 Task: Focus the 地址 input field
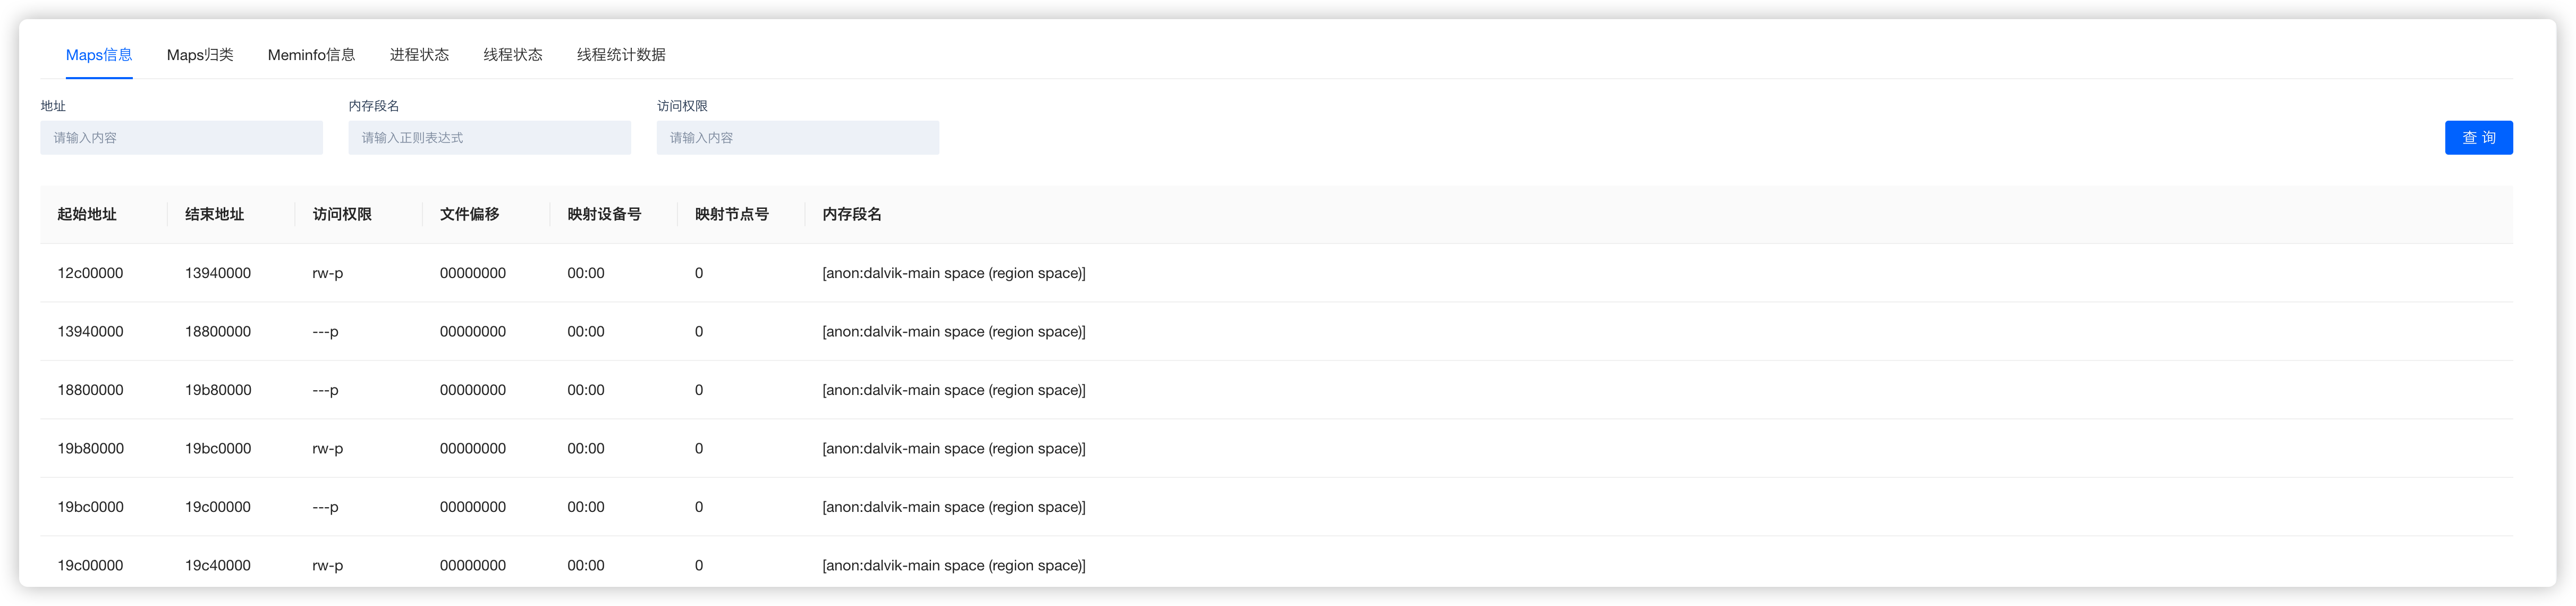click(x=181, y=138)
